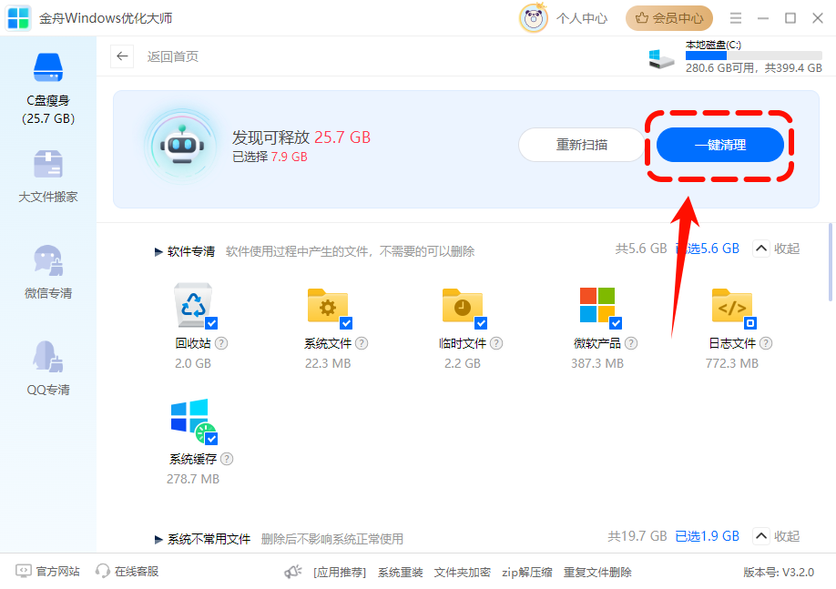Click the 微软产品 Microsoft logo icon
836x589 pixels.
[597, 305]
